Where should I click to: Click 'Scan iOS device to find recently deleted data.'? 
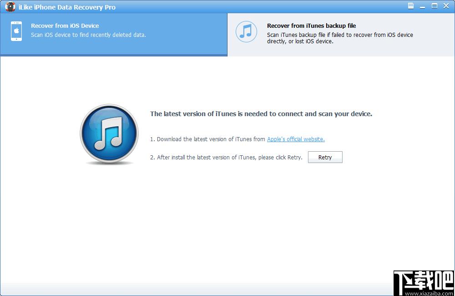[89, 35]
